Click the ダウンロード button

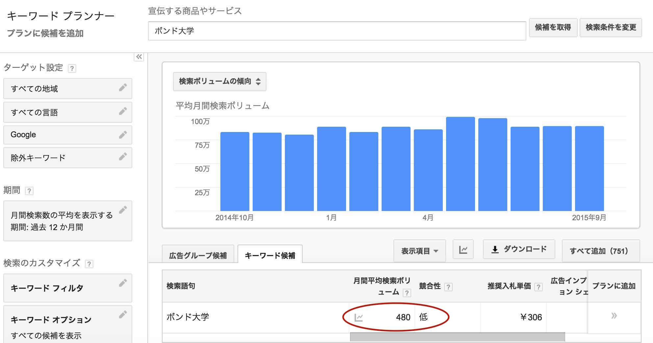pos(519,249)
